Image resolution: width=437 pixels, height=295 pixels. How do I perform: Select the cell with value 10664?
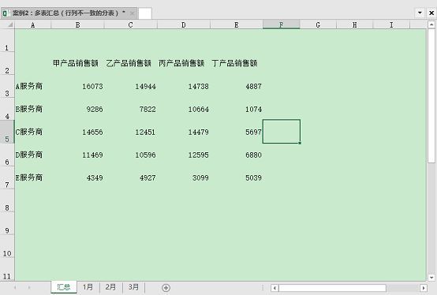(183, 109)
